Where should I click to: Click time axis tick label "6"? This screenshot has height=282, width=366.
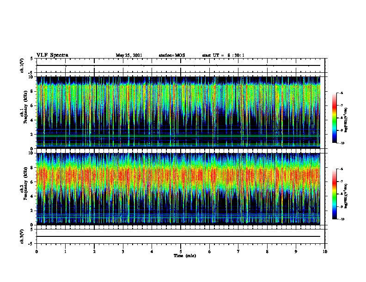(x=210, y=252)
